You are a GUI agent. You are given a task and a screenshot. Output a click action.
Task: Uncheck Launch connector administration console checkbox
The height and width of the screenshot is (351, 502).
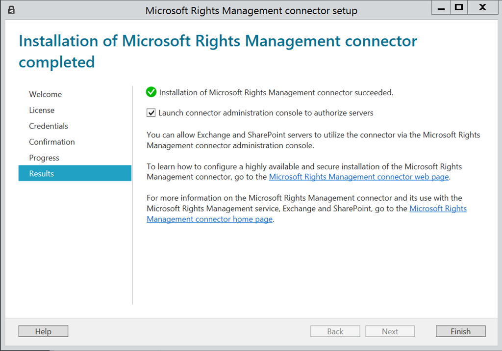click(x=151, y=113)
